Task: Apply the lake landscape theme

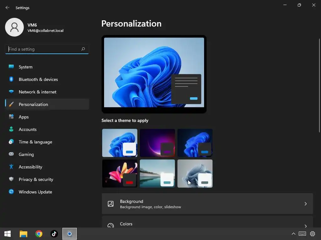Action: click(x=157, y=173)
